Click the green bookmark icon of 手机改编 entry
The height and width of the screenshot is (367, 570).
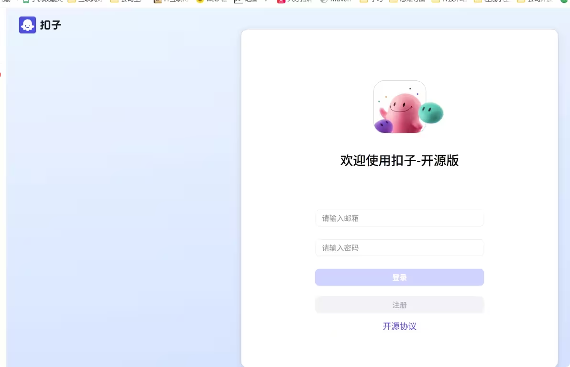point(25,1)
